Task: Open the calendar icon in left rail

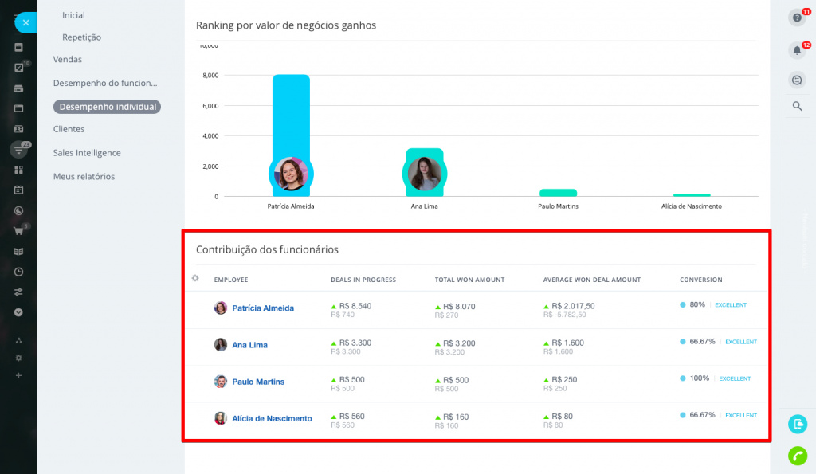Action: coord(19,190)
